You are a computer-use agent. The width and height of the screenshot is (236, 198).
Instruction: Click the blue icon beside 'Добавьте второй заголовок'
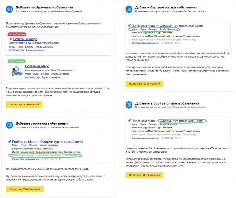129,105
